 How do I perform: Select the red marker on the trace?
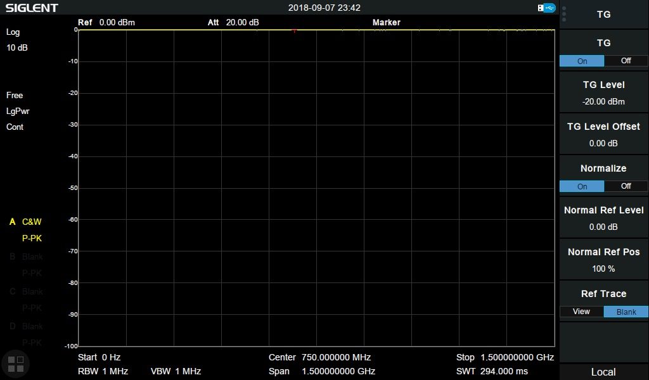coord(294,30)
